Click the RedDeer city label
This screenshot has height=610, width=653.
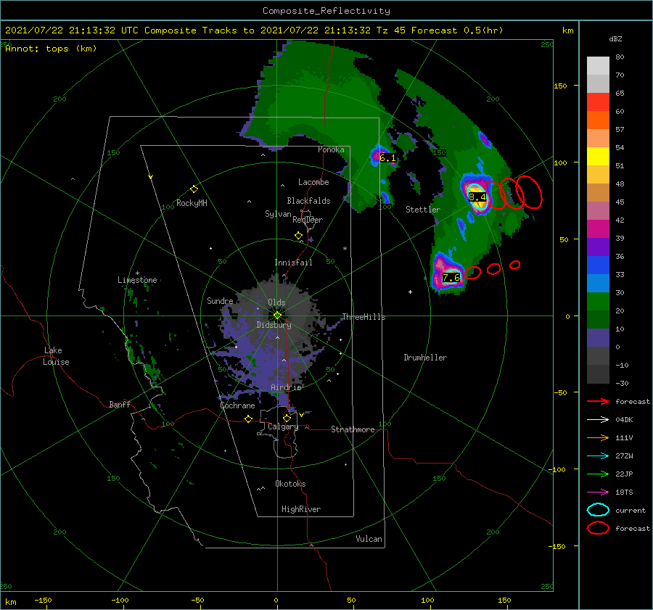308,220
